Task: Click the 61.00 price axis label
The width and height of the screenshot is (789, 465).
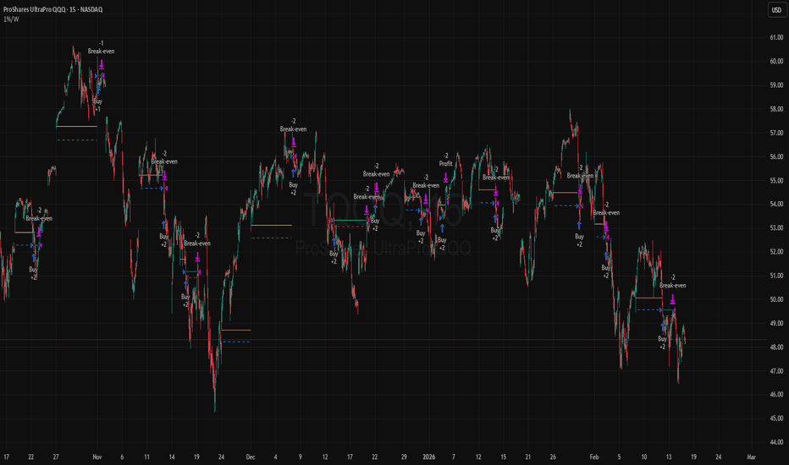Action: (775, 38)
